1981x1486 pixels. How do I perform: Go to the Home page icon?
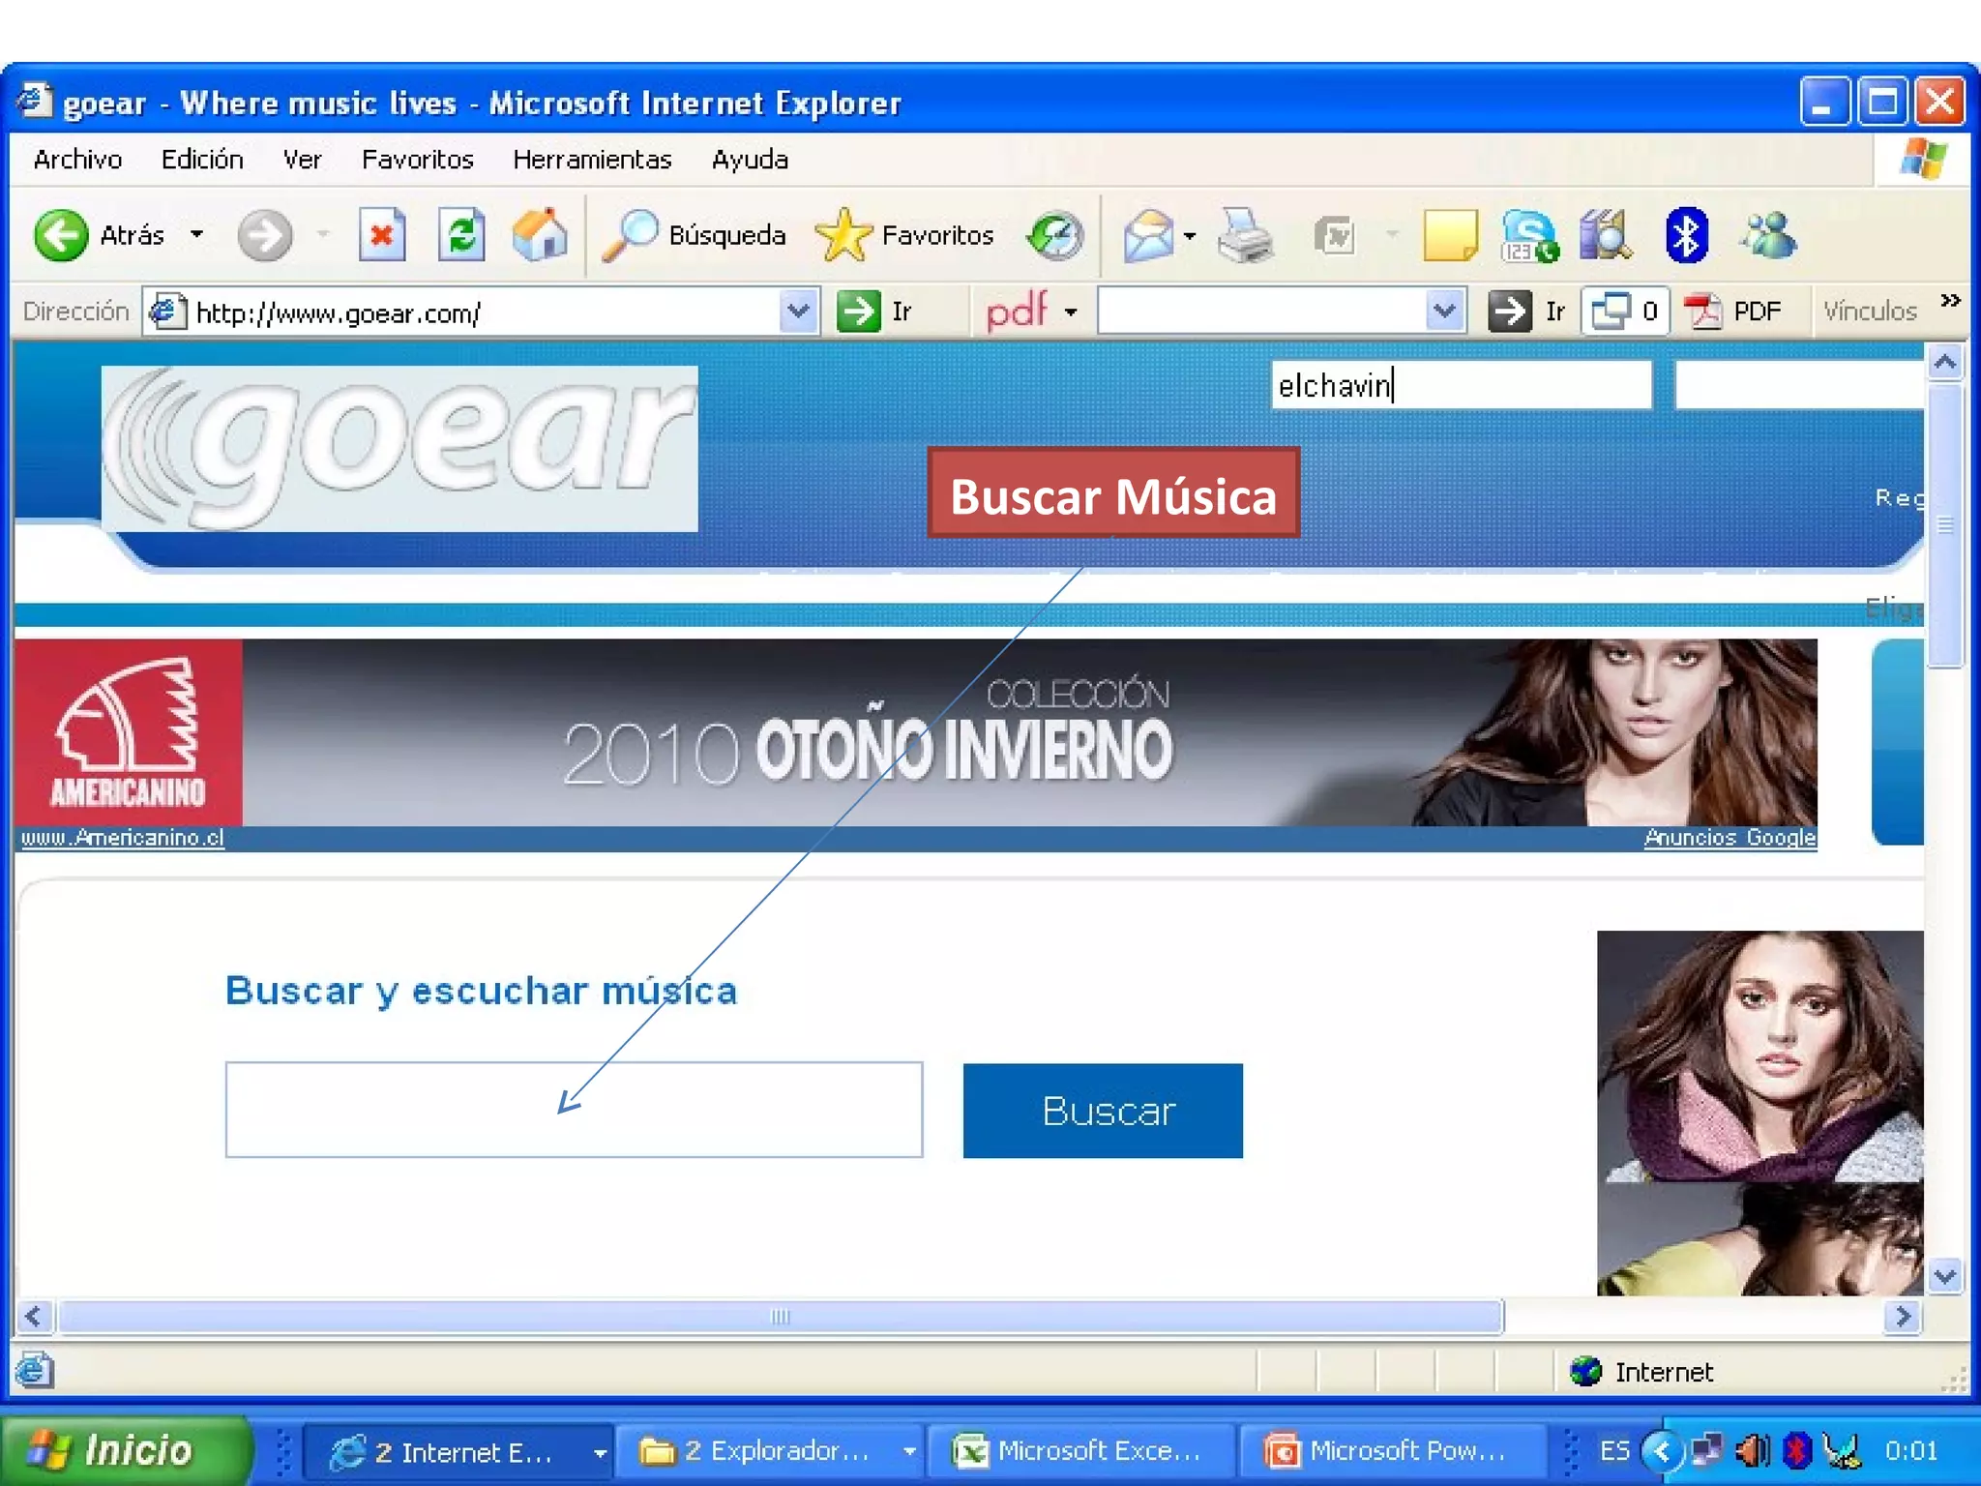pos(540,235)
